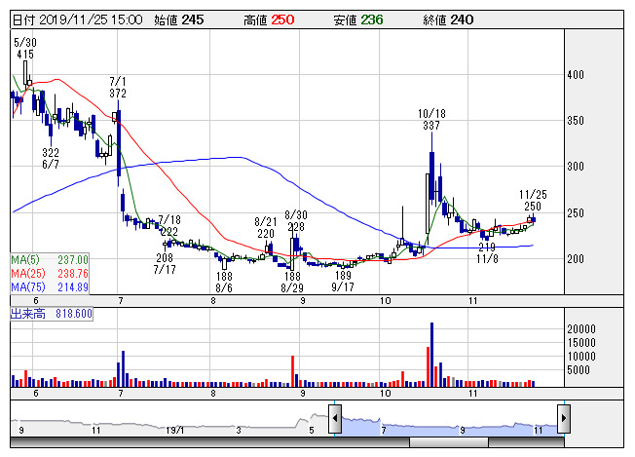Viewport: 635px width, 457px height.
Task: Select the MA(5) 237.00 legend entry
Action: [50, 259]
